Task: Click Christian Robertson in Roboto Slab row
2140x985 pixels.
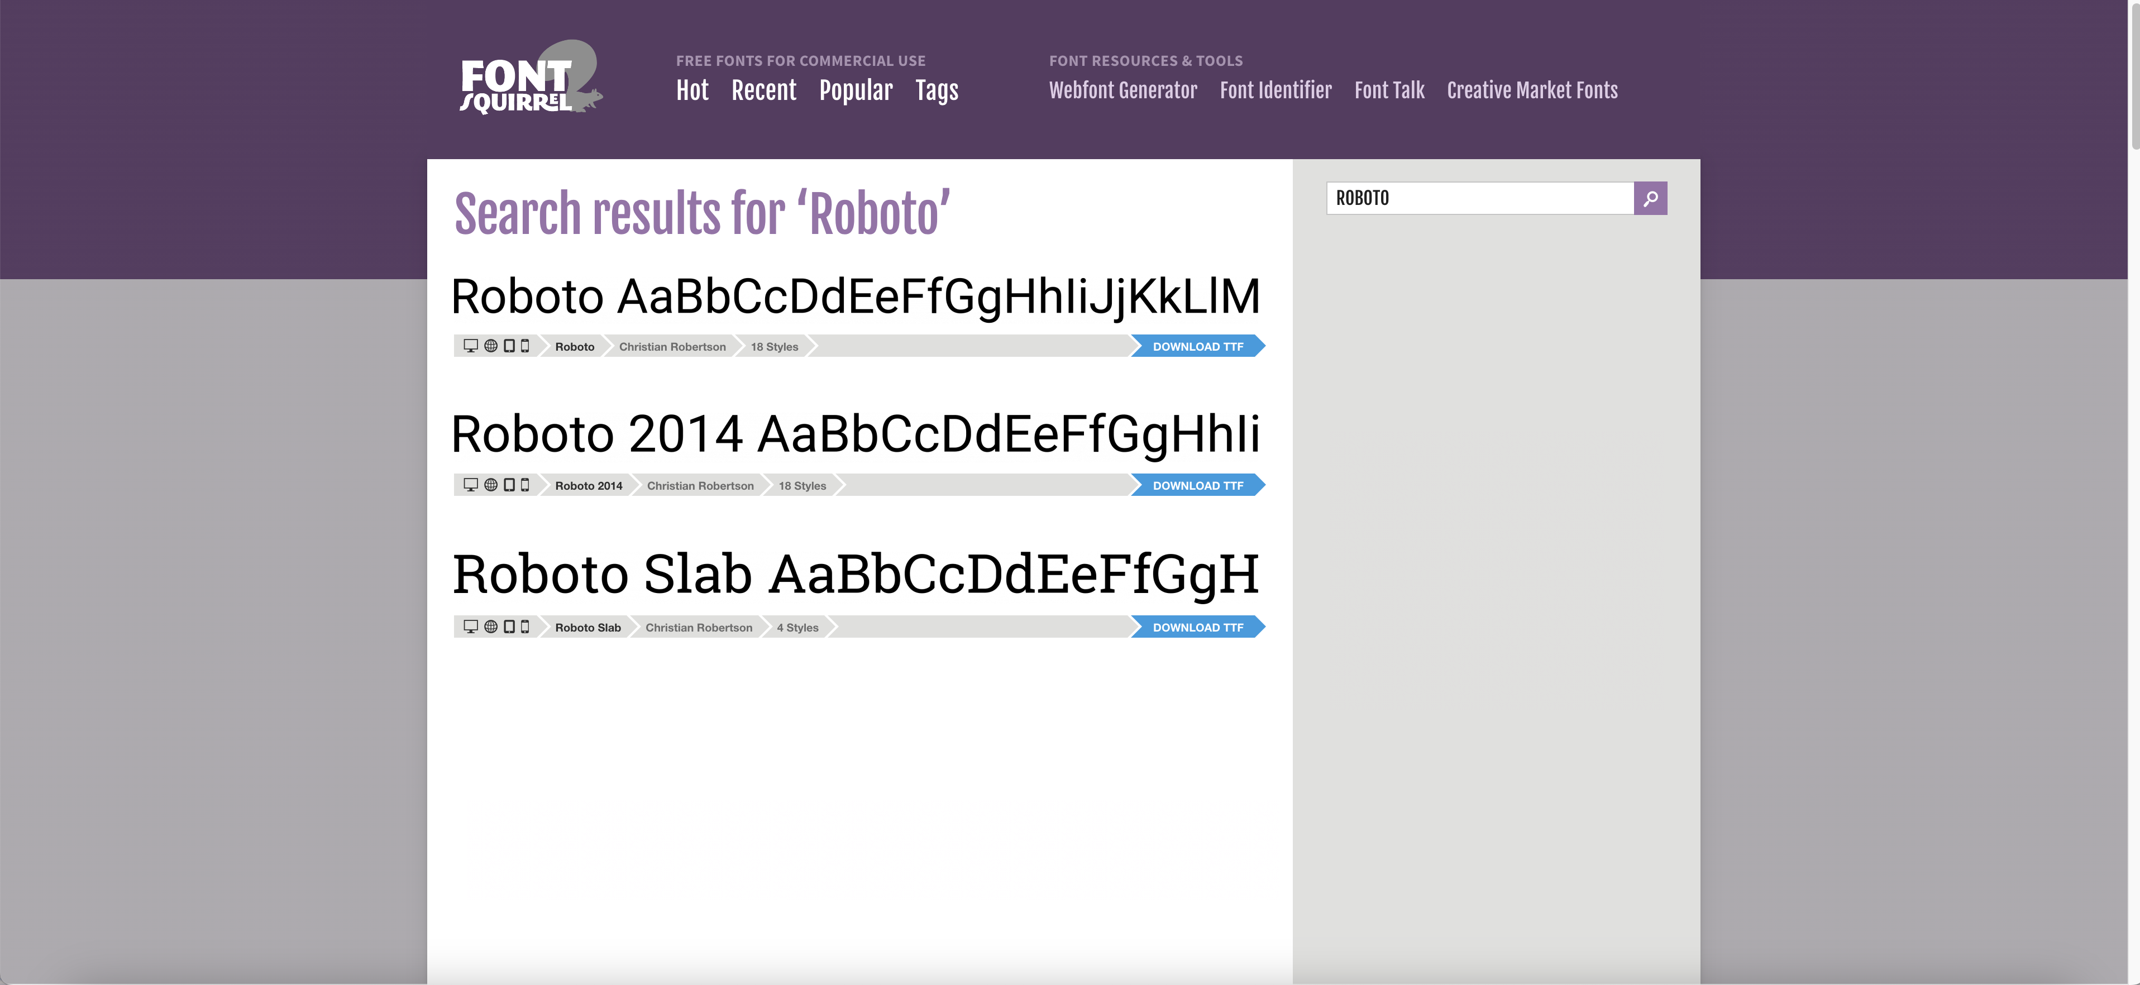Action: click(699, 627)
